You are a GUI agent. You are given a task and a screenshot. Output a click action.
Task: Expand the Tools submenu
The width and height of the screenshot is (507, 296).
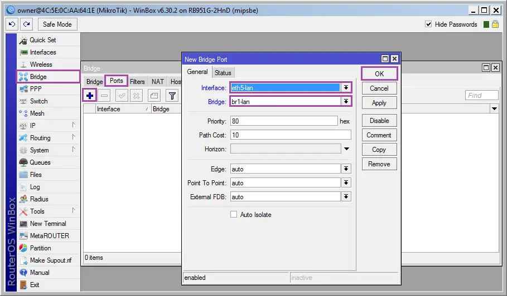74,210
